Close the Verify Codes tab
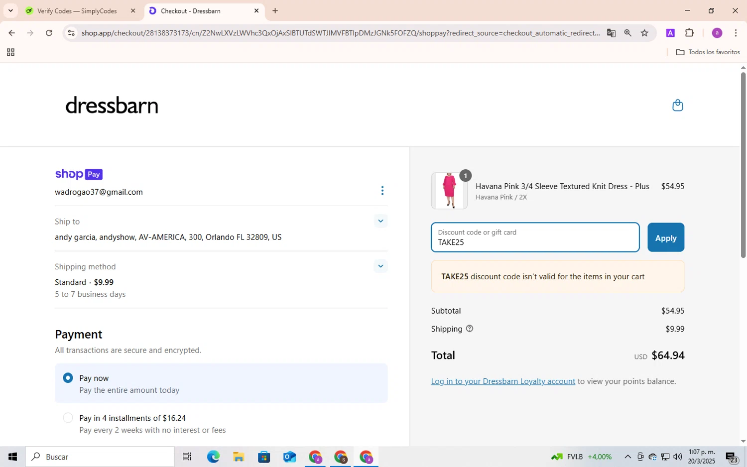This screenshot has width=747, height=467. [133, 10]
